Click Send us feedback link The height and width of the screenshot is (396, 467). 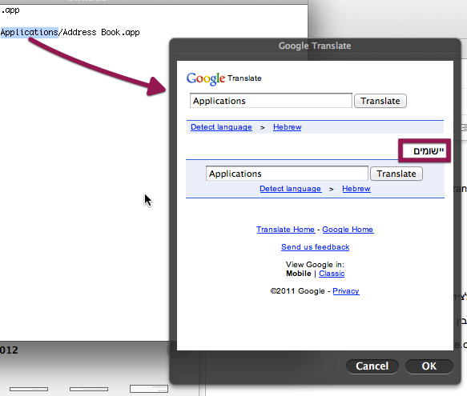[315, 247]
